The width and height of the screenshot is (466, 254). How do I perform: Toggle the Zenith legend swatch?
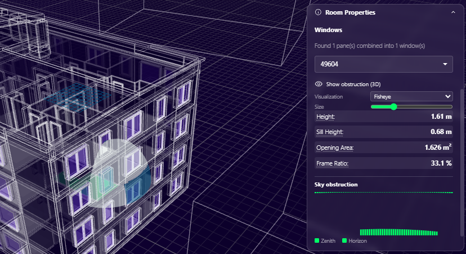317,240
